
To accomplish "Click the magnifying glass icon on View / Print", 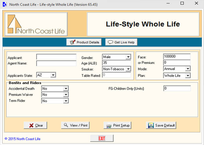I will [66, 125].
